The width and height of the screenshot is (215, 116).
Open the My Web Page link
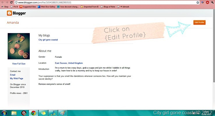pyautogui.click(x=17, y=79)
